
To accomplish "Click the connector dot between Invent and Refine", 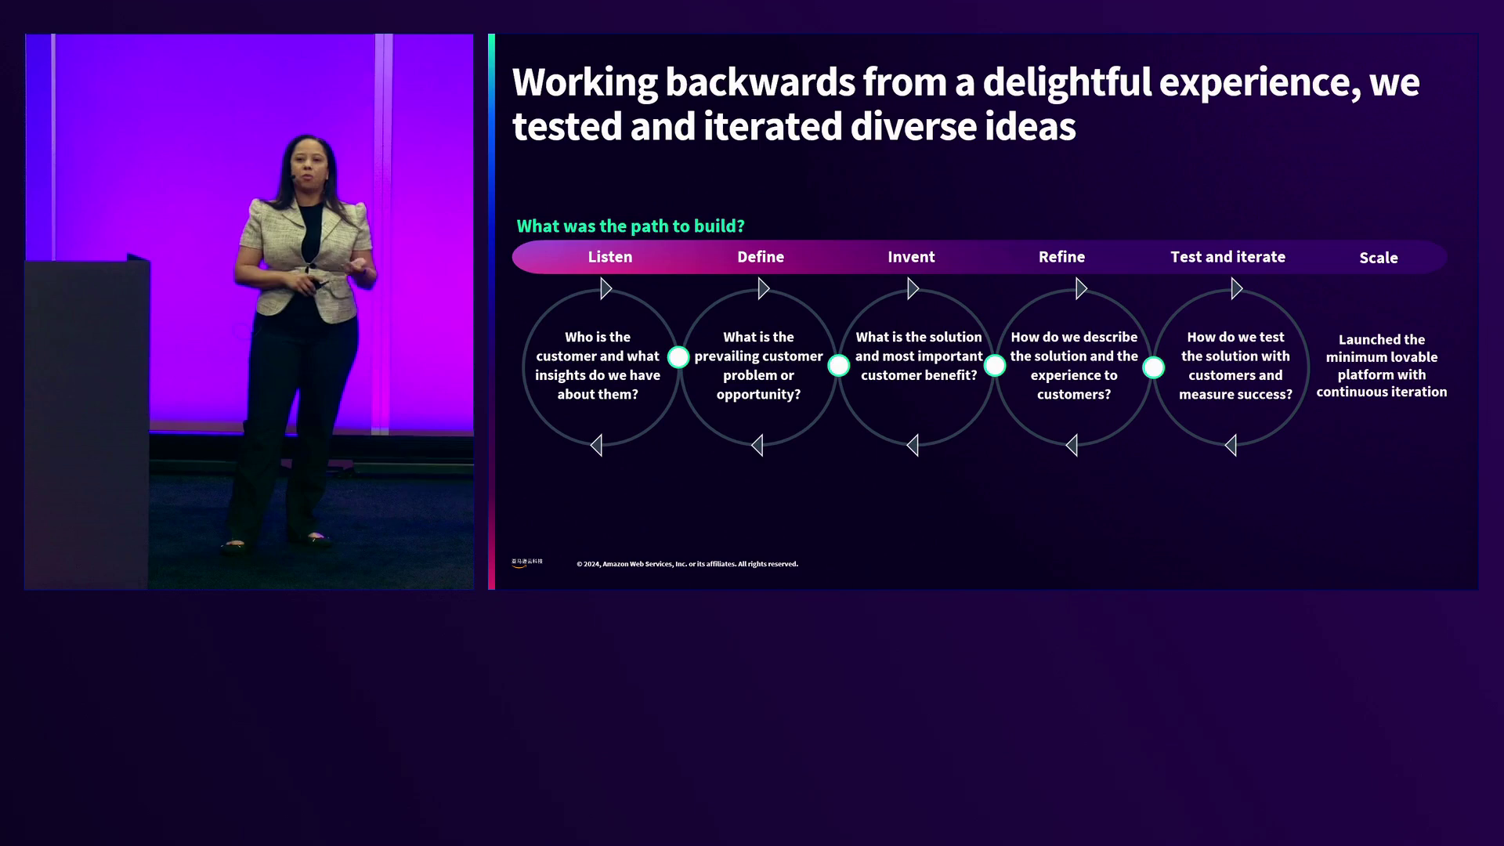I will coord(994,365).
